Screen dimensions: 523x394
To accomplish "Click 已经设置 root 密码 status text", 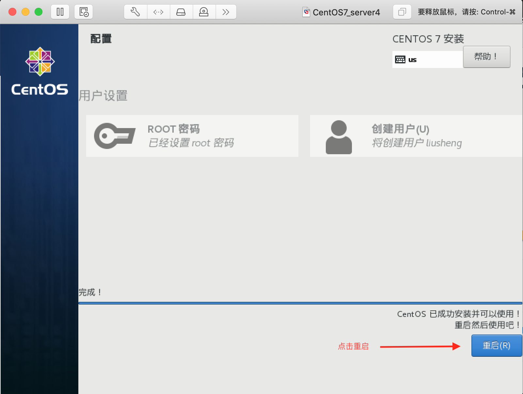I will [191, 143].
